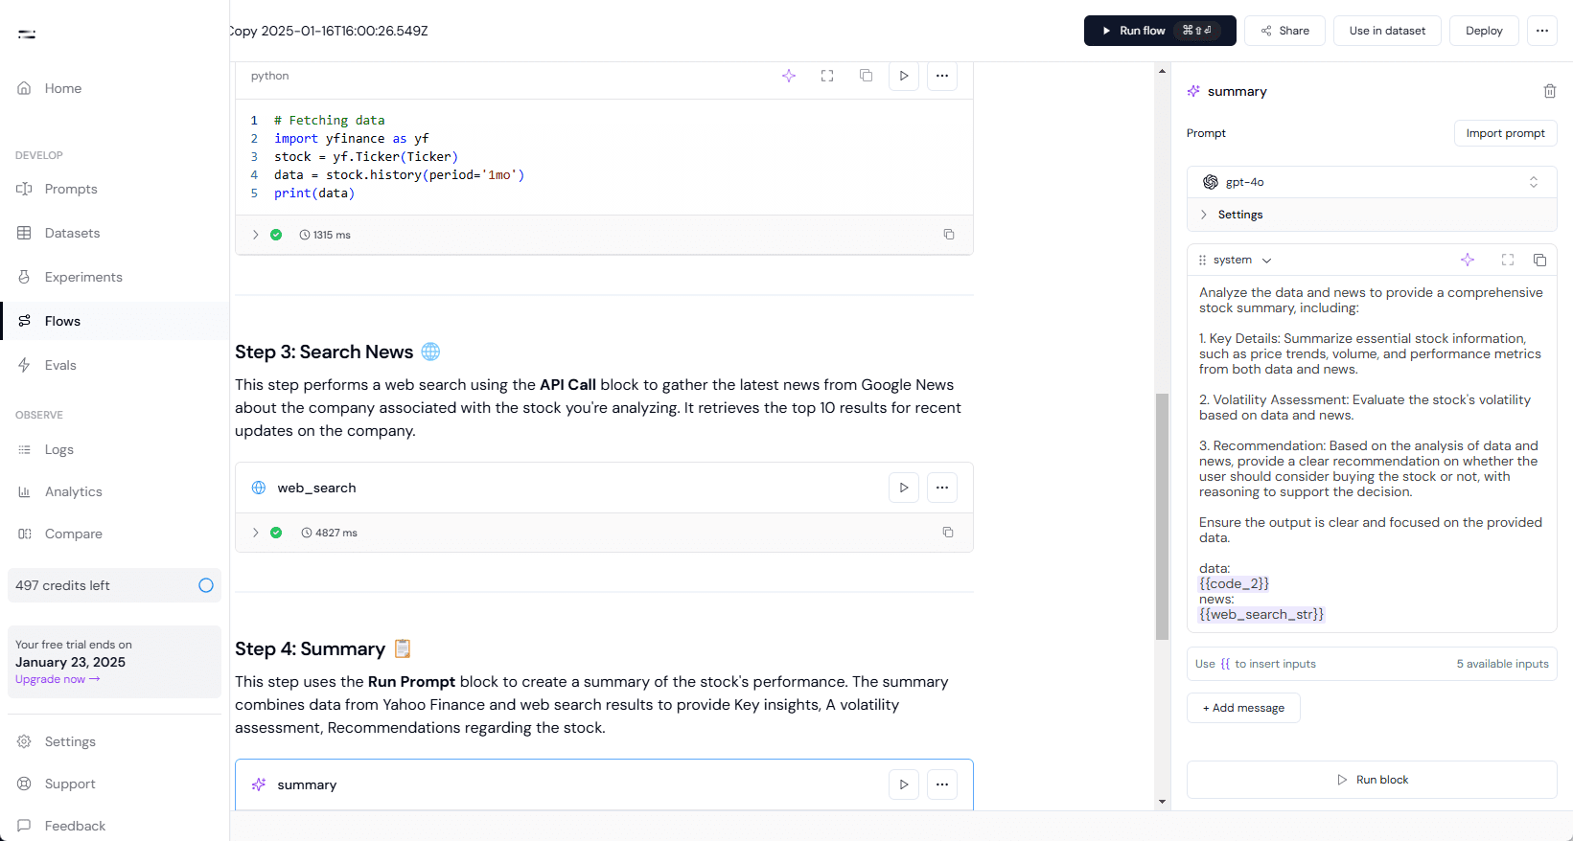The width and height of the screenshot is (1573, 841).
Task: Click into the python code editor
Action: [x=604, y=156]
